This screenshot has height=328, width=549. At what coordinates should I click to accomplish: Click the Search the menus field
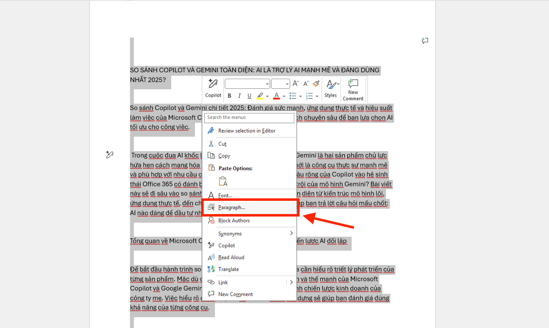[x=249, y=118]
